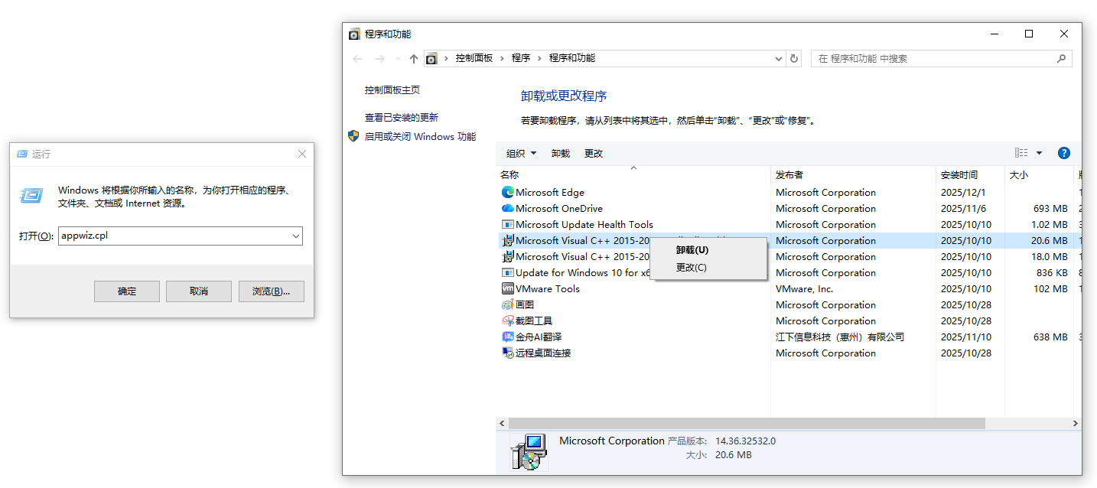
Task: Open the address bar history dropdown
Action: coord(778,59)
